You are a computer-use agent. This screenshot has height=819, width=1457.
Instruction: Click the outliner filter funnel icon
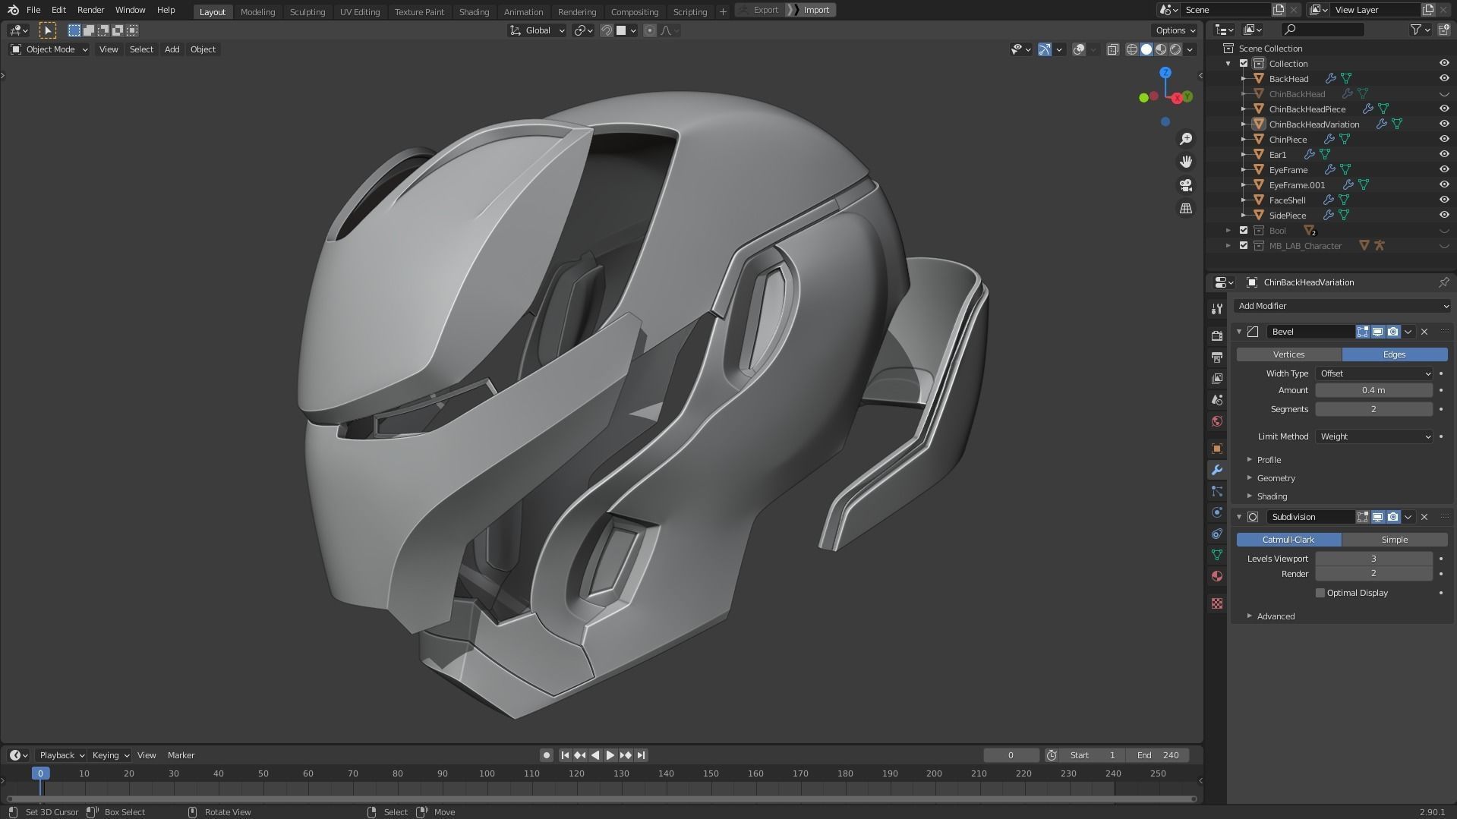[x=1416, y=30]
